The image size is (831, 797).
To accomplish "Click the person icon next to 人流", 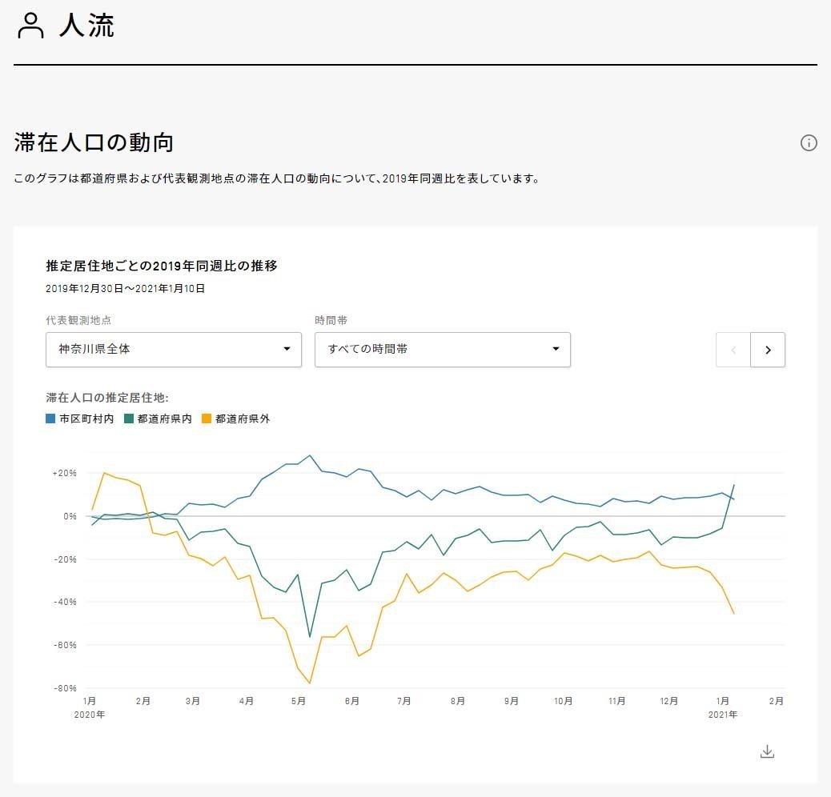I will click(x=31, y=26).
